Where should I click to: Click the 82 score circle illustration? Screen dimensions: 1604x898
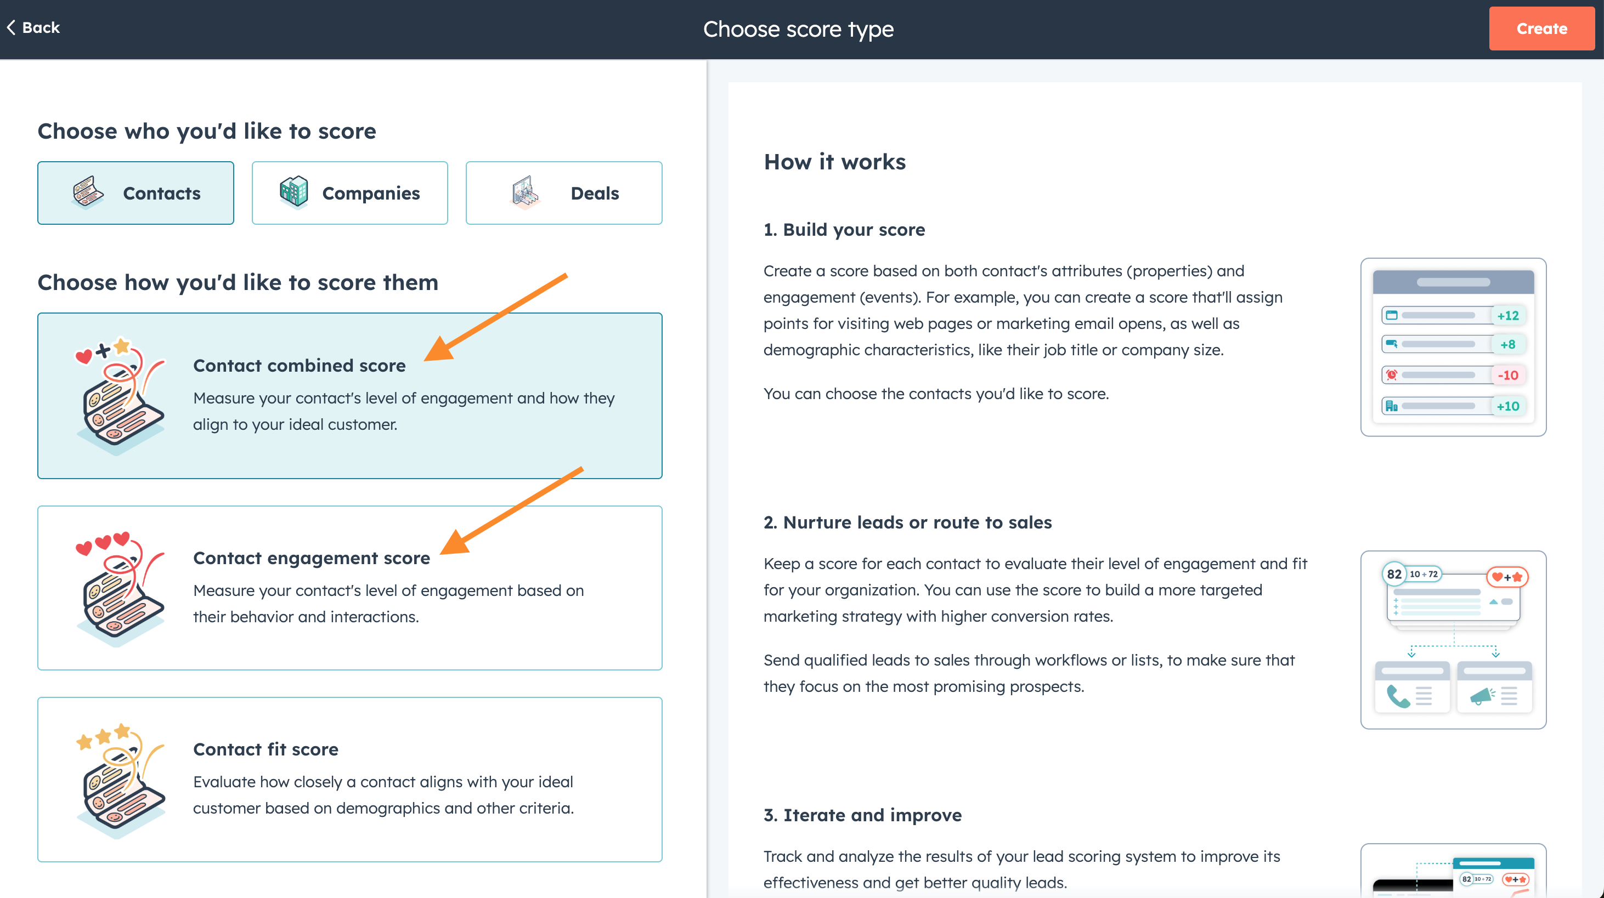click(1394, 575)
